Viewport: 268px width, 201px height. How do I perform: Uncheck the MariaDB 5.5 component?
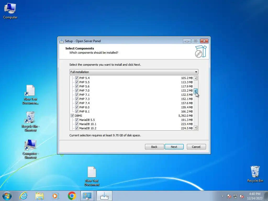77,120
